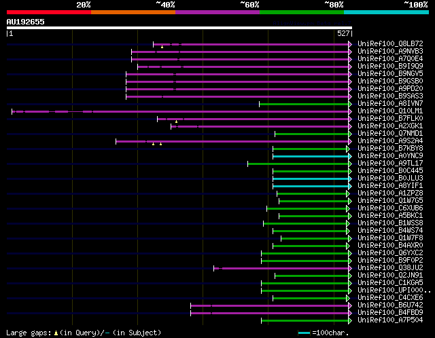Click the cyan 100-character scale bar
This screenshot has height=338, width=435.
pyautogui.click(x=304, y=333)
